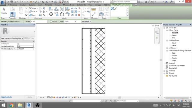Click the drawing area vertical scrollbar thumb
The height and width of the screenshot is (108, 192).
(161, 60)
